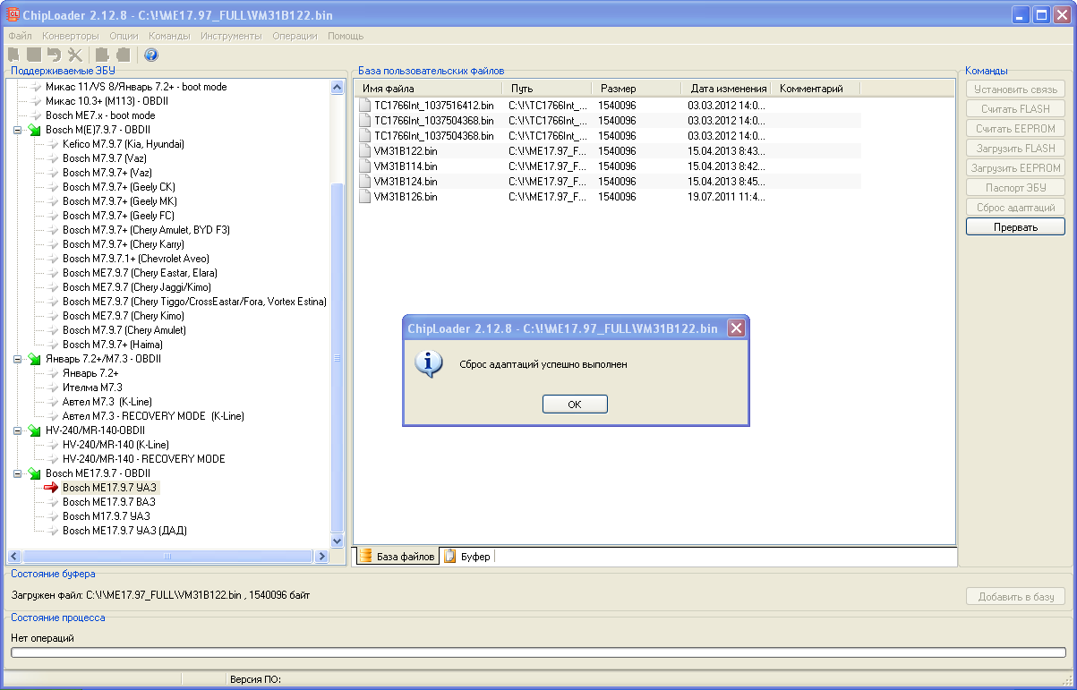Screen dimensions: 1077x690
Task: Click the green arrow icon of HV-240/MR-140-OBDII
Action: [x=34, y=430]
